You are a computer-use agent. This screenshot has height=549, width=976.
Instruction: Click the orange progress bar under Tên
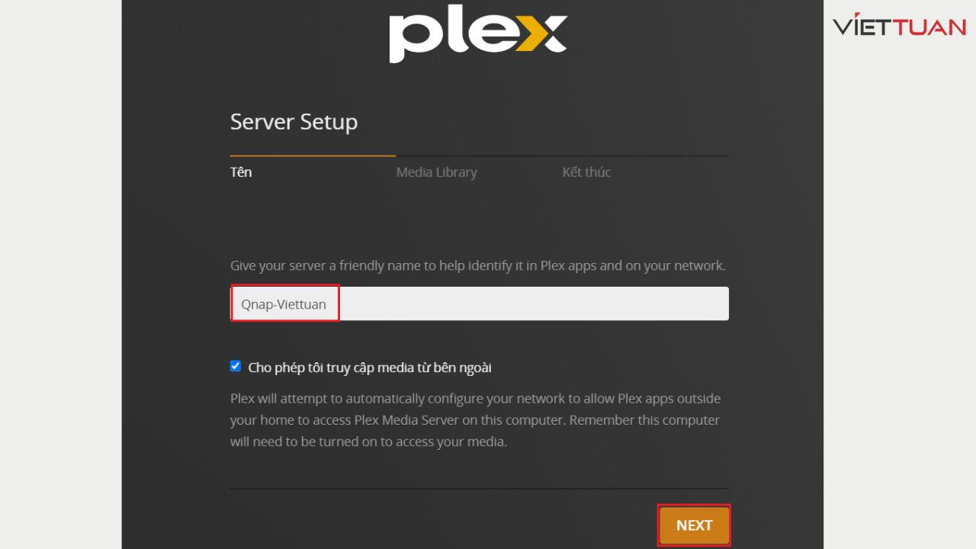tap(313, 152)
